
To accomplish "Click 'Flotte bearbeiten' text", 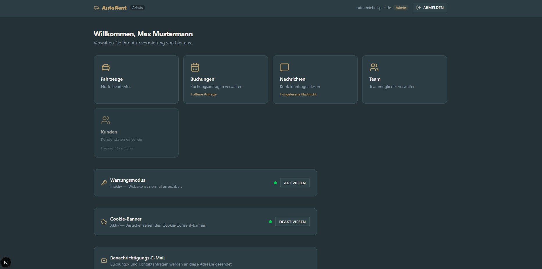I will [x=116, y=86].
